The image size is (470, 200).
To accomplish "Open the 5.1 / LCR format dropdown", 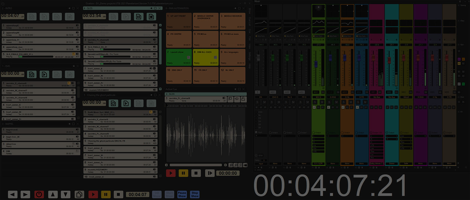I will click(x=318, y=163).
